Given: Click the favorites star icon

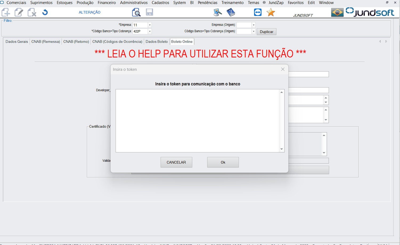Looking at the screenshot, I should pyautogui.click(x=271, y=12).
